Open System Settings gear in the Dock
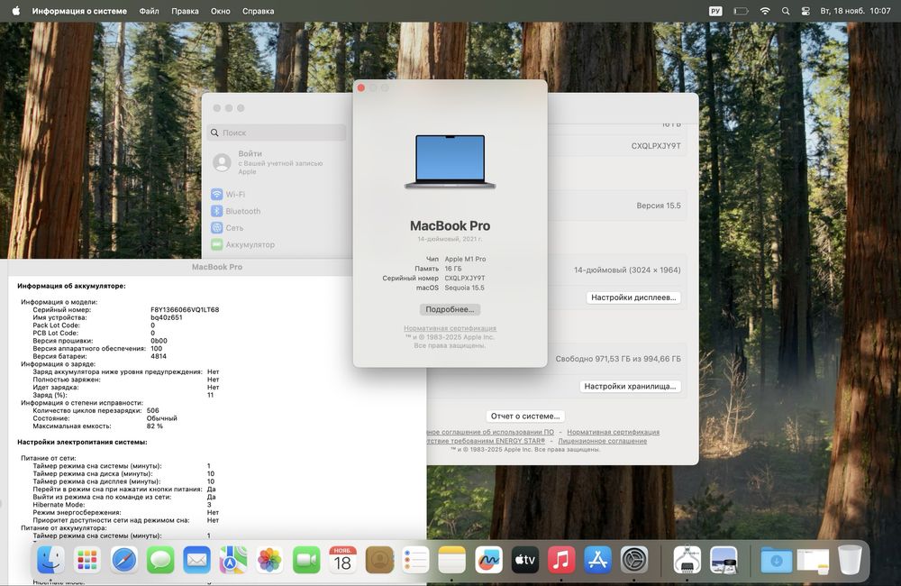The height and width of the screenshot is (586, 901). [634, 560]
